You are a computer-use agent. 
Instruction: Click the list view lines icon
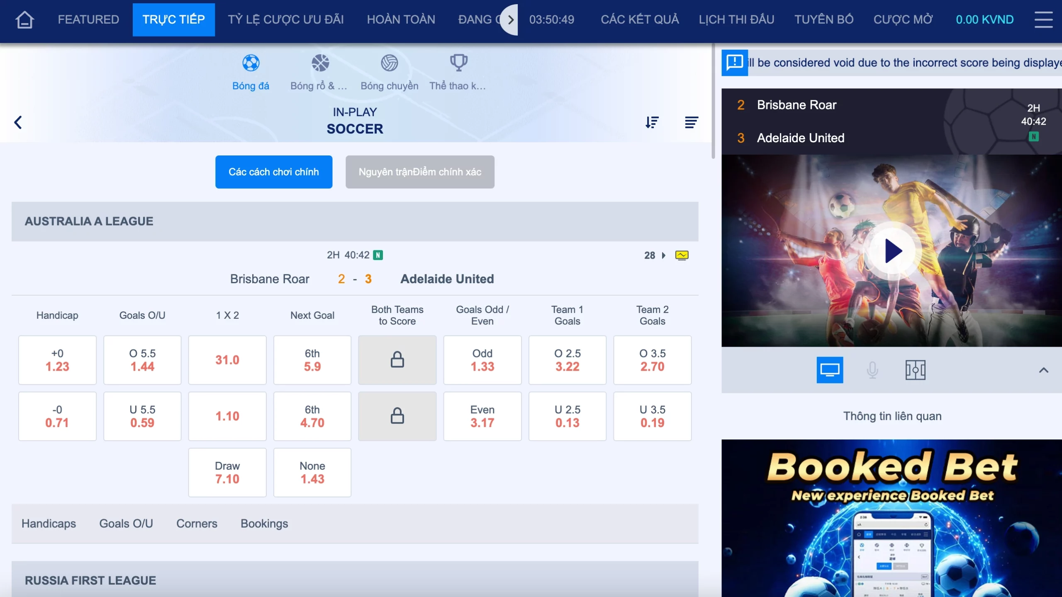[x=691, y=122]
